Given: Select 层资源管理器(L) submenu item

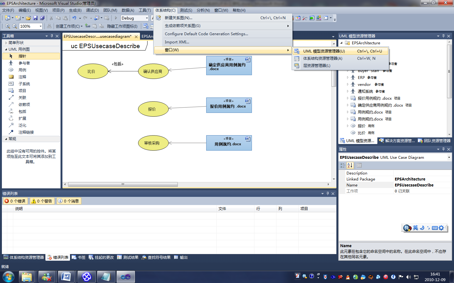Looking at the screenshot, I should point(340,65).
